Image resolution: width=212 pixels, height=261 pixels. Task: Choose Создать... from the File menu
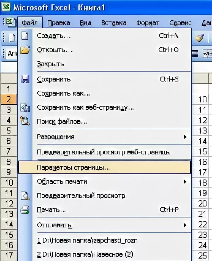[x=105, y=36]
